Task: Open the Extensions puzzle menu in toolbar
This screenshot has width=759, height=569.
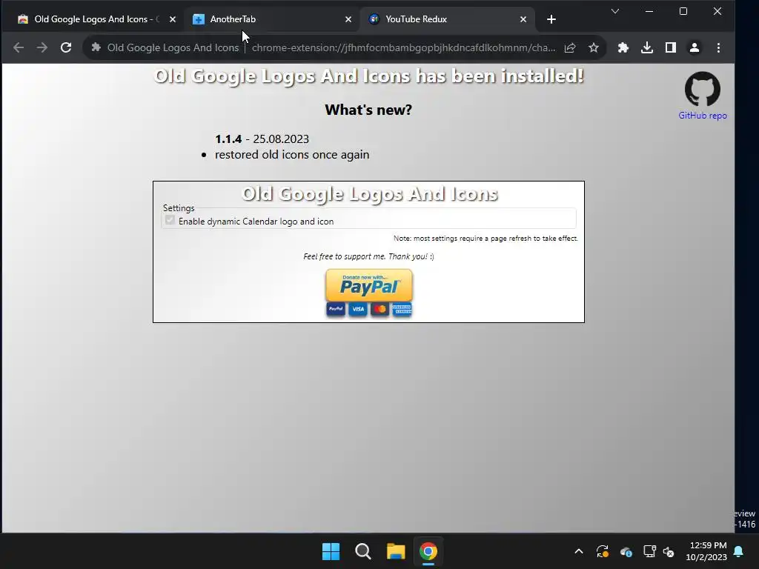Action: click(623, 47)
